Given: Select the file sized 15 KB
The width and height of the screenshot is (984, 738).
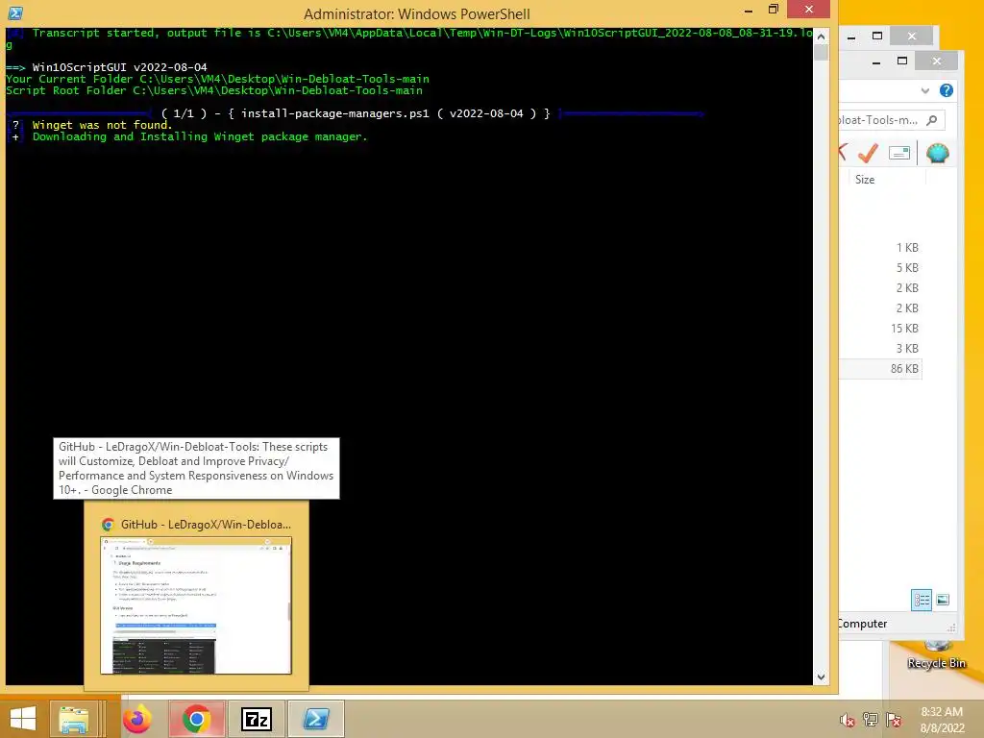Looking at the screenshot, I should (x=880, y=329).
